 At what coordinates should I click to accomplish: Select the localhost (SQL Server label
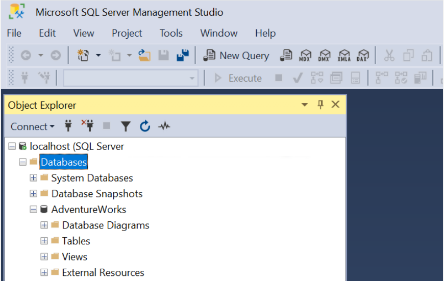[77, 146]
